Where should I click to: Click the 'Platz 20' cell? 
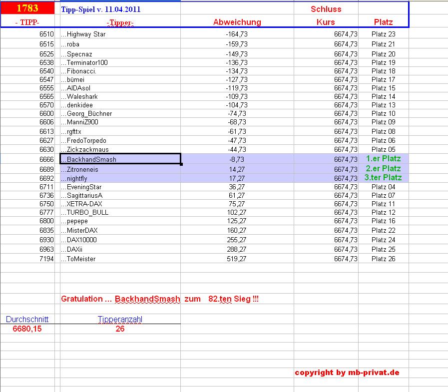(384, 54)
